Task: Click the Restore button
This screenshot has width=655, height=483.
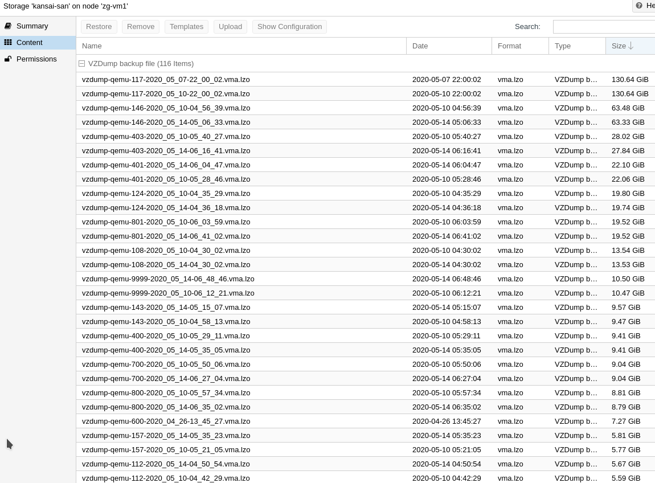Action: tap(99, 26)
